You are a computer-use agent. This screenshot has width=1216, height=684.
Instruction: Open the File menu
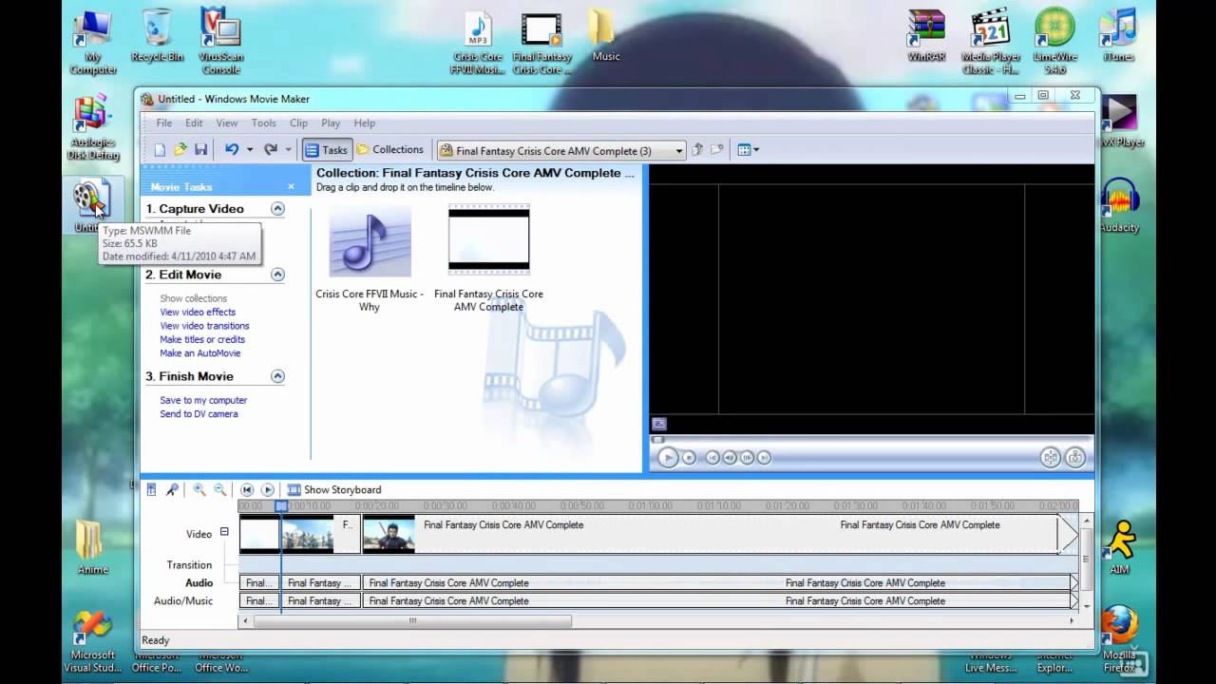(x=164, y=123)
